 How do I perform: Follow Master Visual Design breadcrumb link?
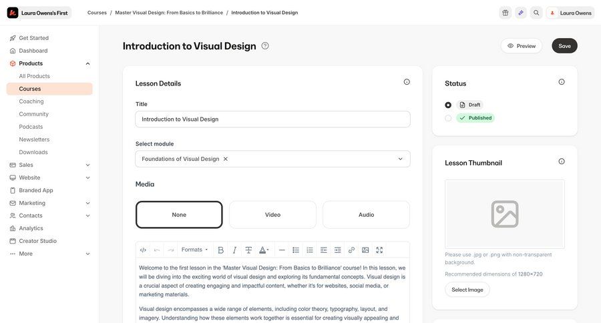click(x=169, y=13)
